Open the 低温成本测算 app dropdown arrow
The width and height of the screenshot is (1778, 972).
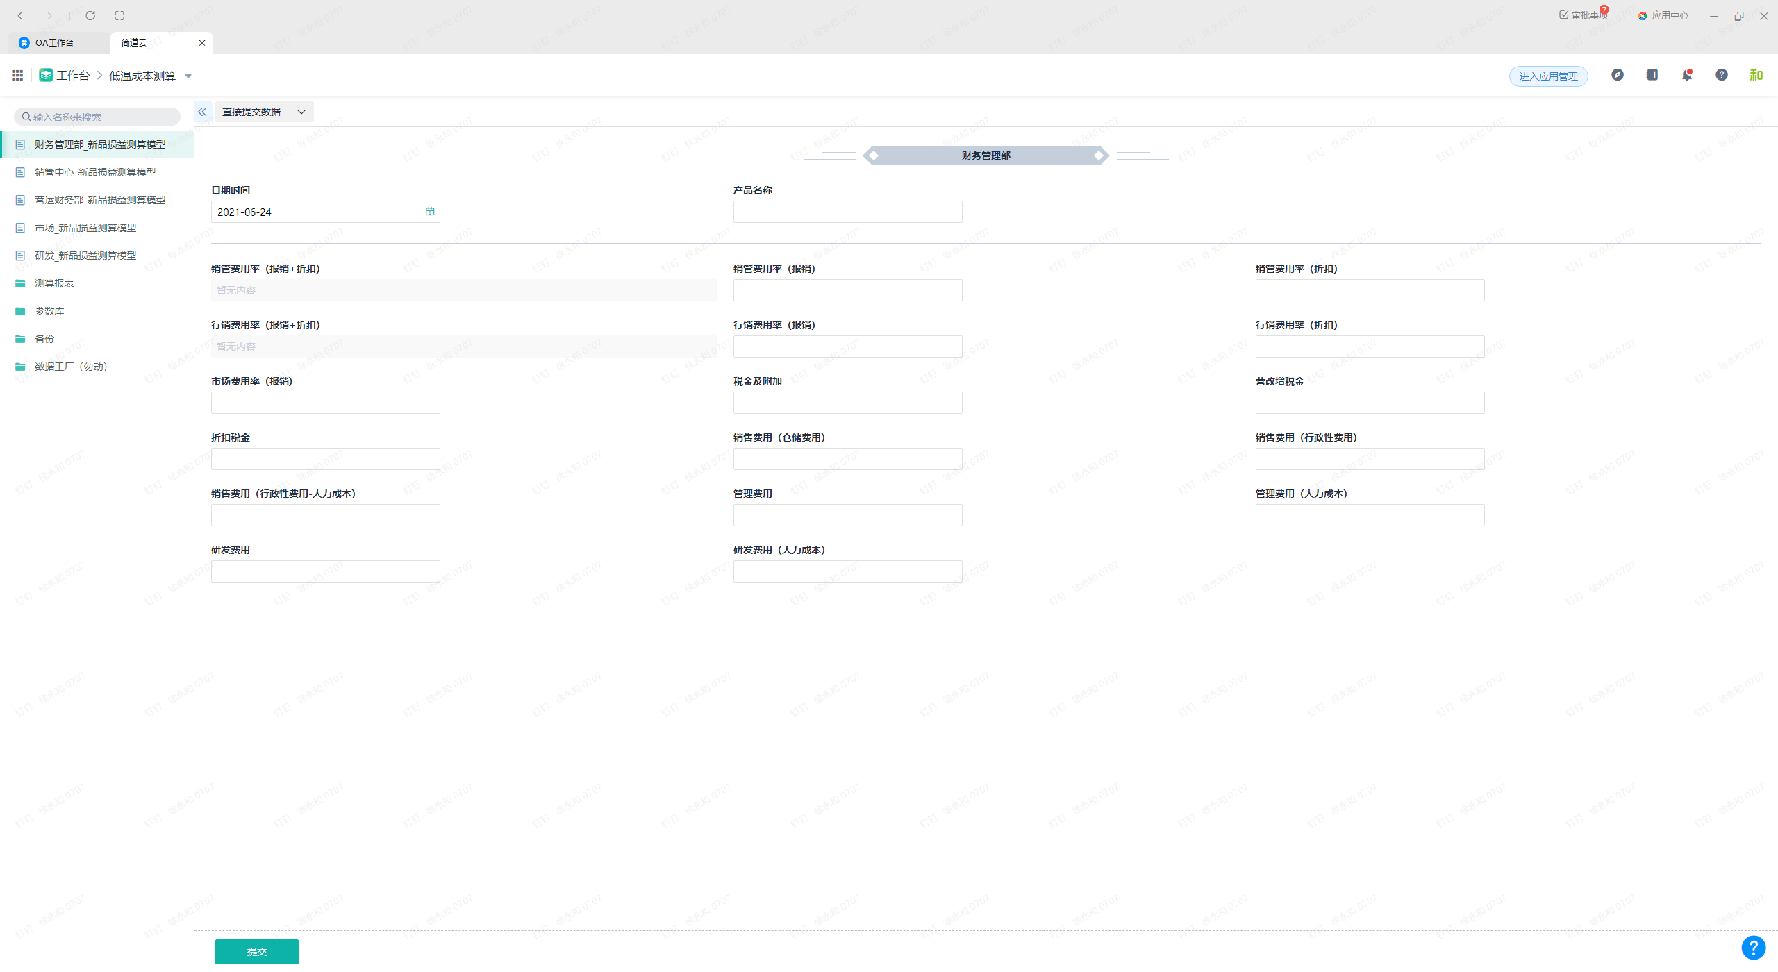point(188,76)
